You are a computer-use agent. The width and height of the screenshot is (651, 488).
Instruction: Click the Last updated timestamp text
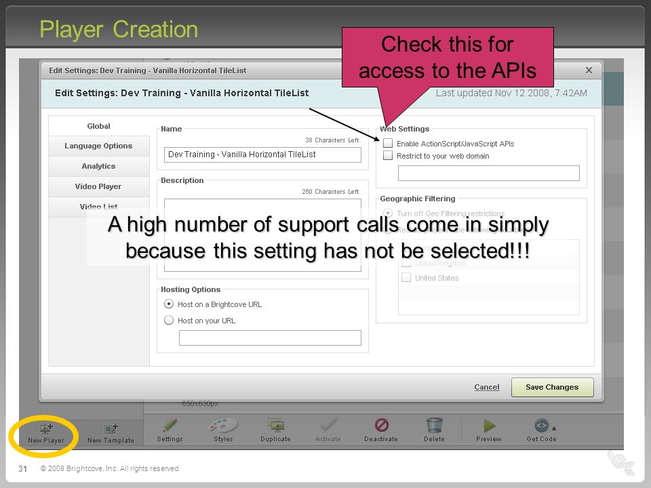pos(511,93)
